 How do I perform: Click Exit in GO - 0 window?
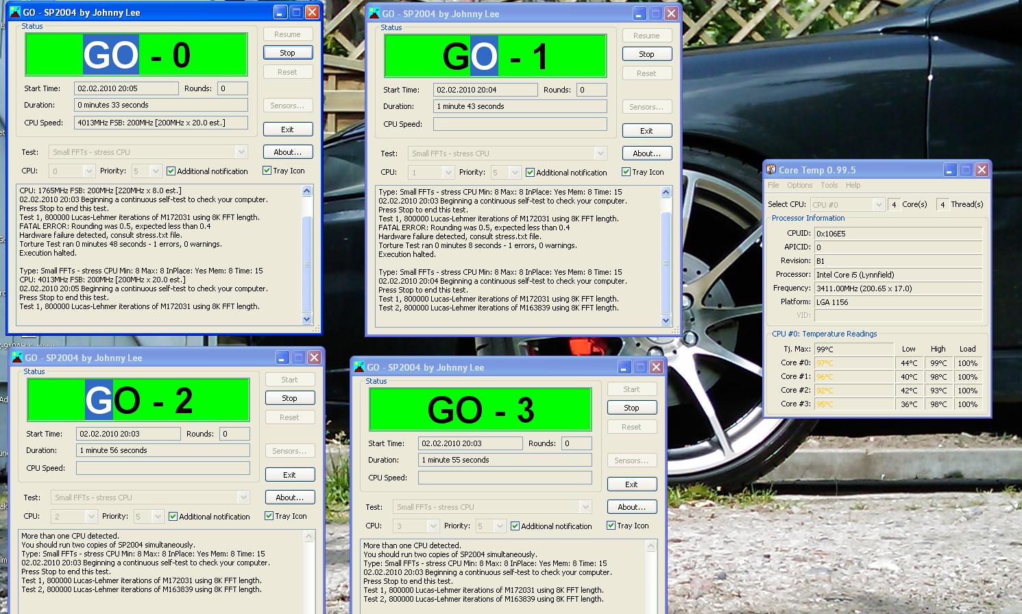click(288, 130)
